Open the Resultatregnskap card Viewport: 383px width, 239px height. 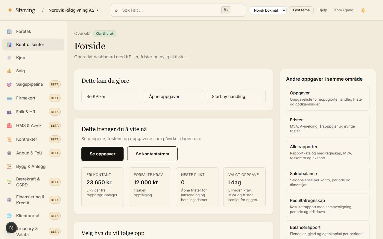328,206
